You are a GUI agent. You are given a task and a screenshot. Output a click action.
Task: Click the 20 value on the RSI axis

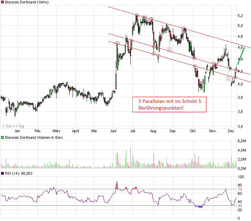click(240, 210)
